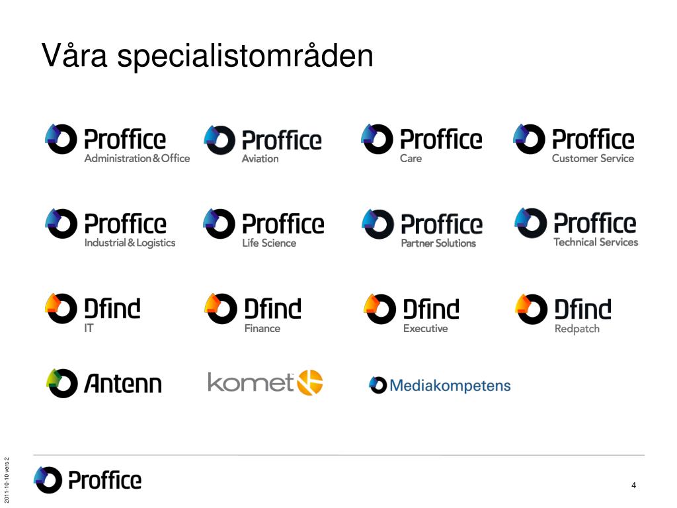Click the Proffice Care ring icon
Image resolution: width=677 pixels, height=508 pixels.
point(377,139)
